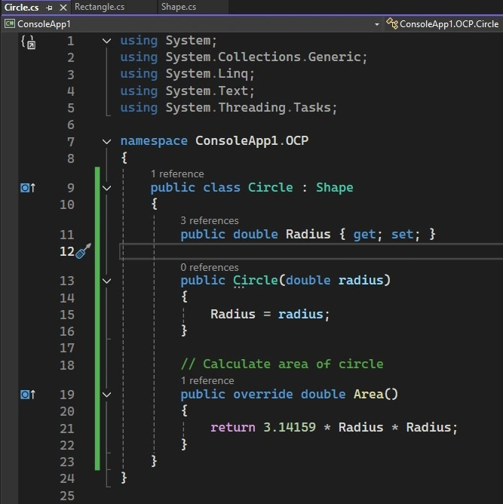
Task: Collapse the Area method at line 19
Action: 106,395
